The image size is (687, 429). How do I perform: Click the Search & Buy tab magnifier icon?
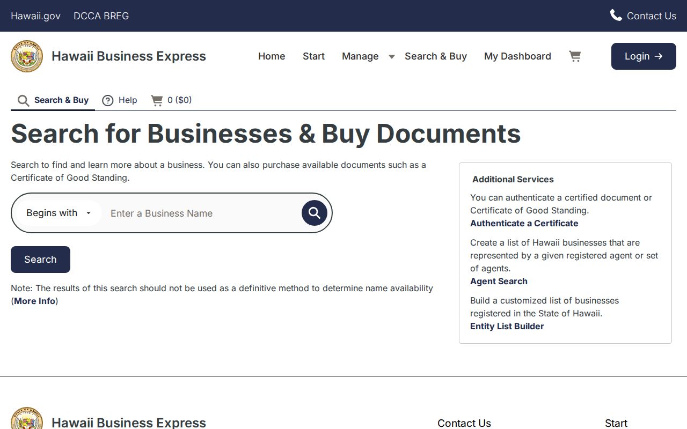[x=23, y=100]
